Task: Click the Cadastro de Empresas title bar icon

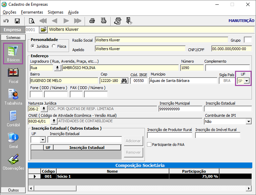Action: pyautogui.click(x=4, y=4)
